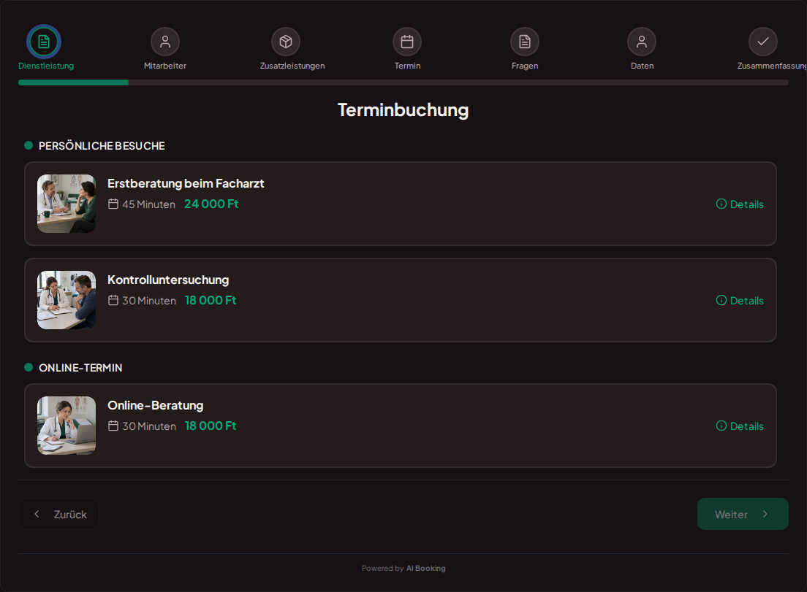Click the booking progress bar
This screenshot has height=592, width=807.
(403, 82)
